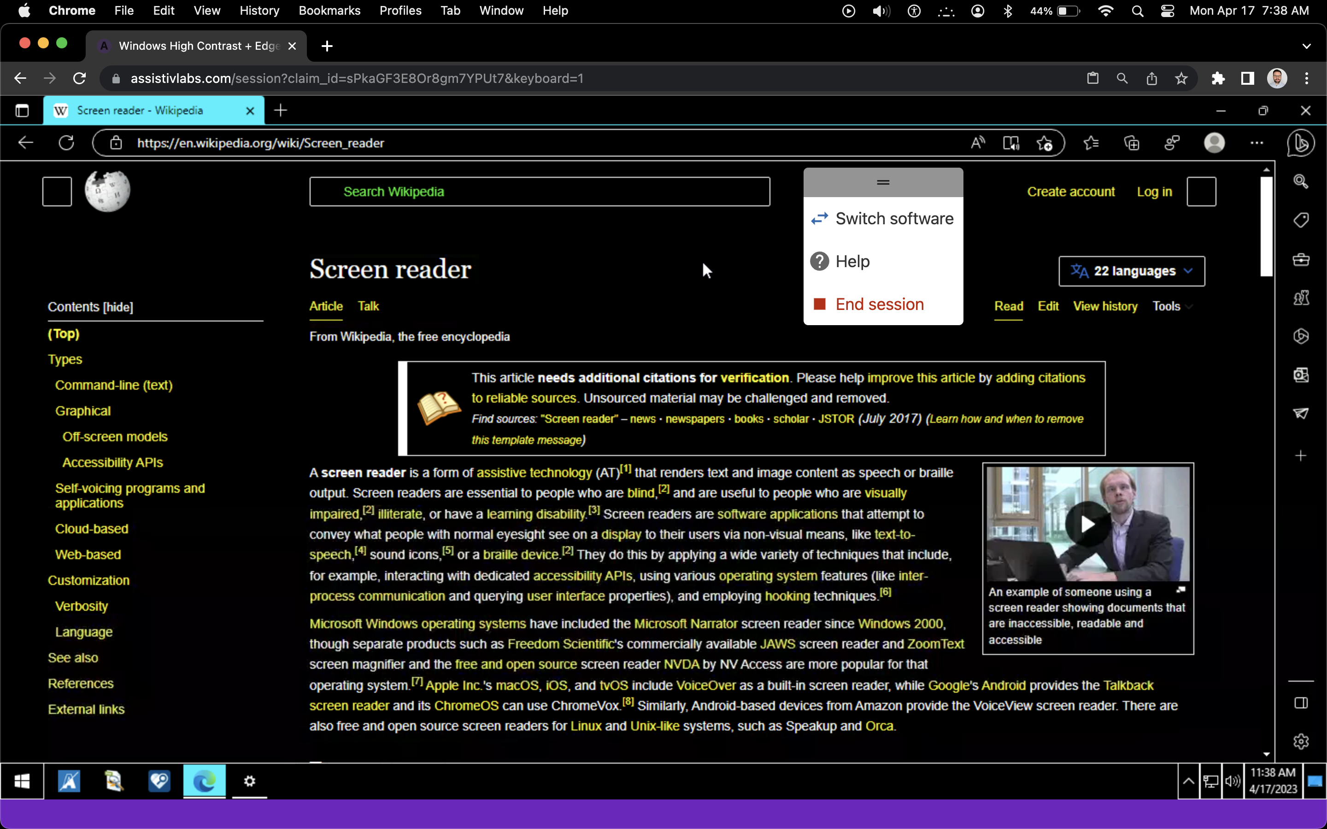Switch to View history tab

(x=1105, y=306)
